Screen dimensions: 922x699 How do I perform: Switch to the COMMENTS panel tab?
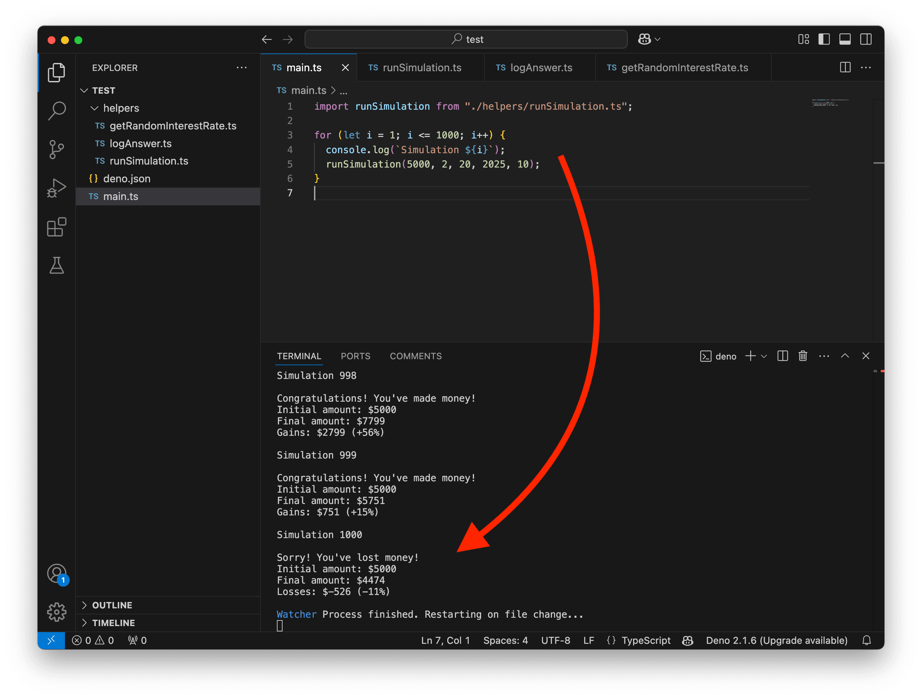pyautogui.click(x=415, y=357)
